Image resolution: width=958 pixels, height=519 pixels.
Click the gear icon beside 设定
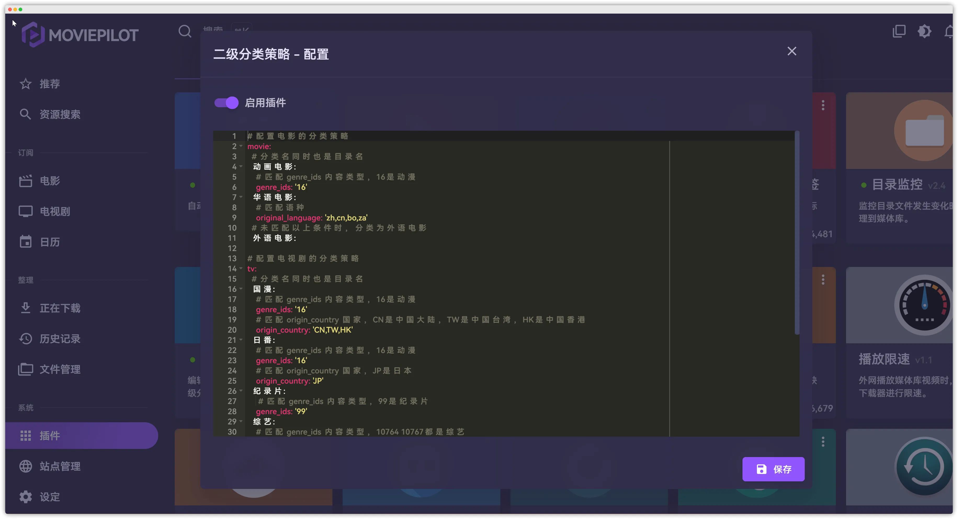coord(25,497)
